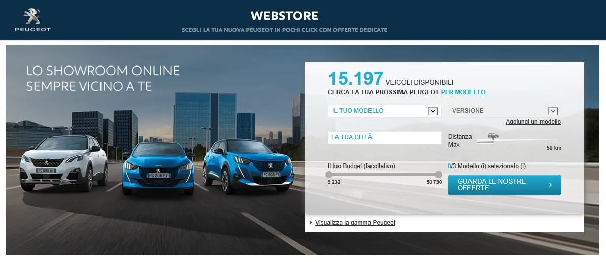Click the Il tuo Budget (facoltativo) label

pyautogui.click(x=361, y=166)
